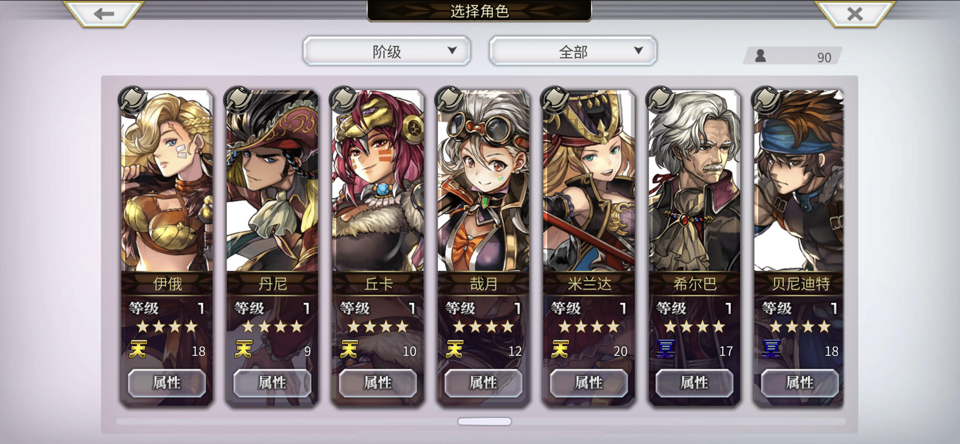This screenshot has width=960, height=444.
Task: Close the character selection screen
Action: (x=855, y=13)
